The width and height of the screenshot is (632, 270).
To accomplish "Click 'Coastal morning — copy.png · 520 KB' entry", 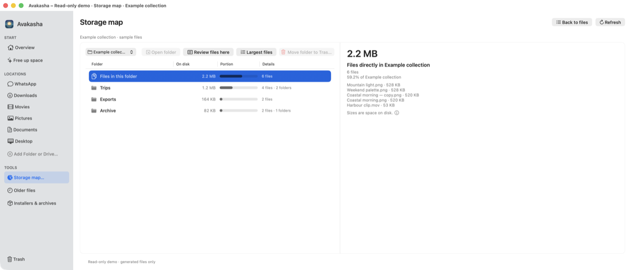I will tap(383, 95).
